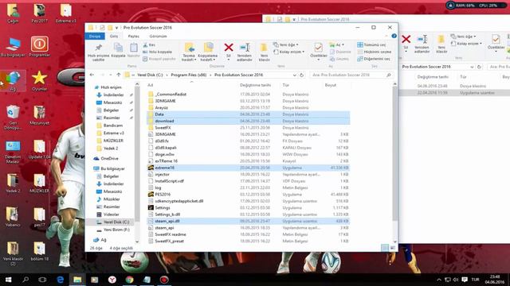The height and width of the screenshot is (286, 510).
Task: Click Yeni klasör in front window ribbon
Action: point(264,52)
